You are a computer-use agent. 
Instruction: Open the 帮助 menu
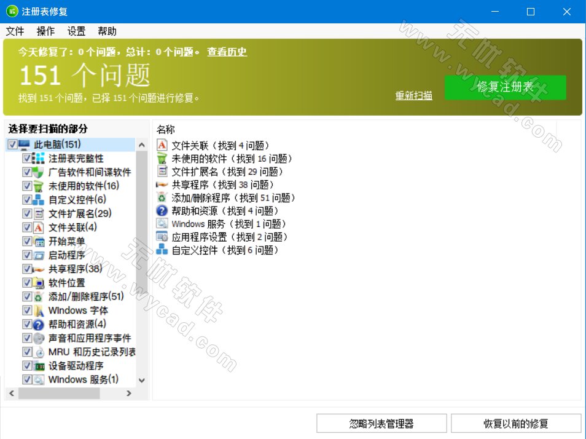[107, 31]
